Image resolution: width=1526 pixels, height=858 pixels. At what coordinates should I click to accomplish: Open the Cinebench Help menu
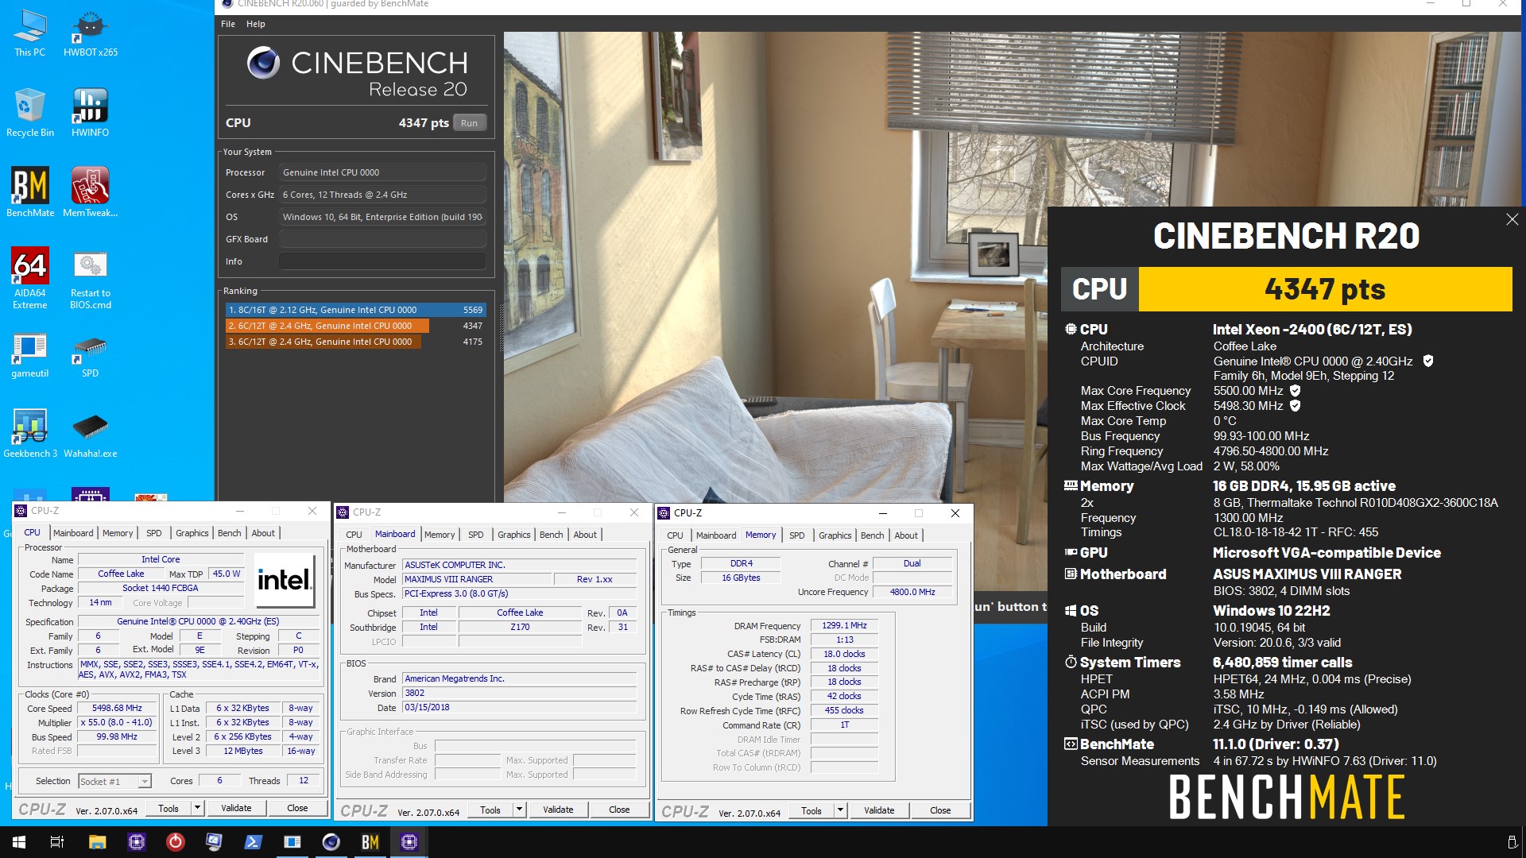[255, 24]
